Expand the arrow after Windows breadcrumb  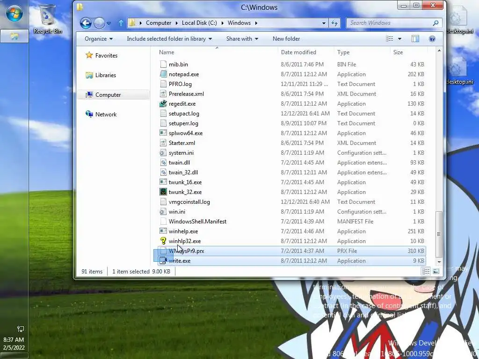(x=256, y=23)
